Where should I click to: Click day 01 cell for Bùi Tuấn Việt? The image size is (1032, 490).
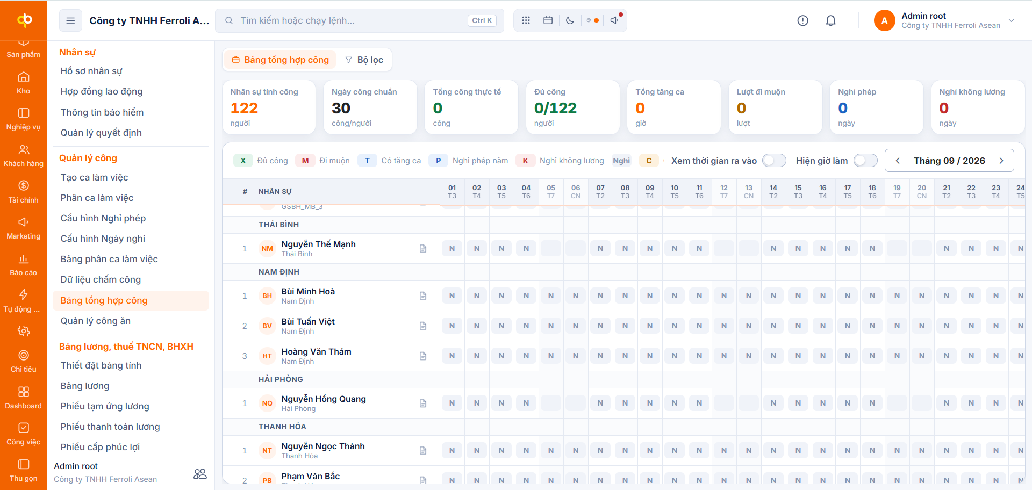[452, 326]
